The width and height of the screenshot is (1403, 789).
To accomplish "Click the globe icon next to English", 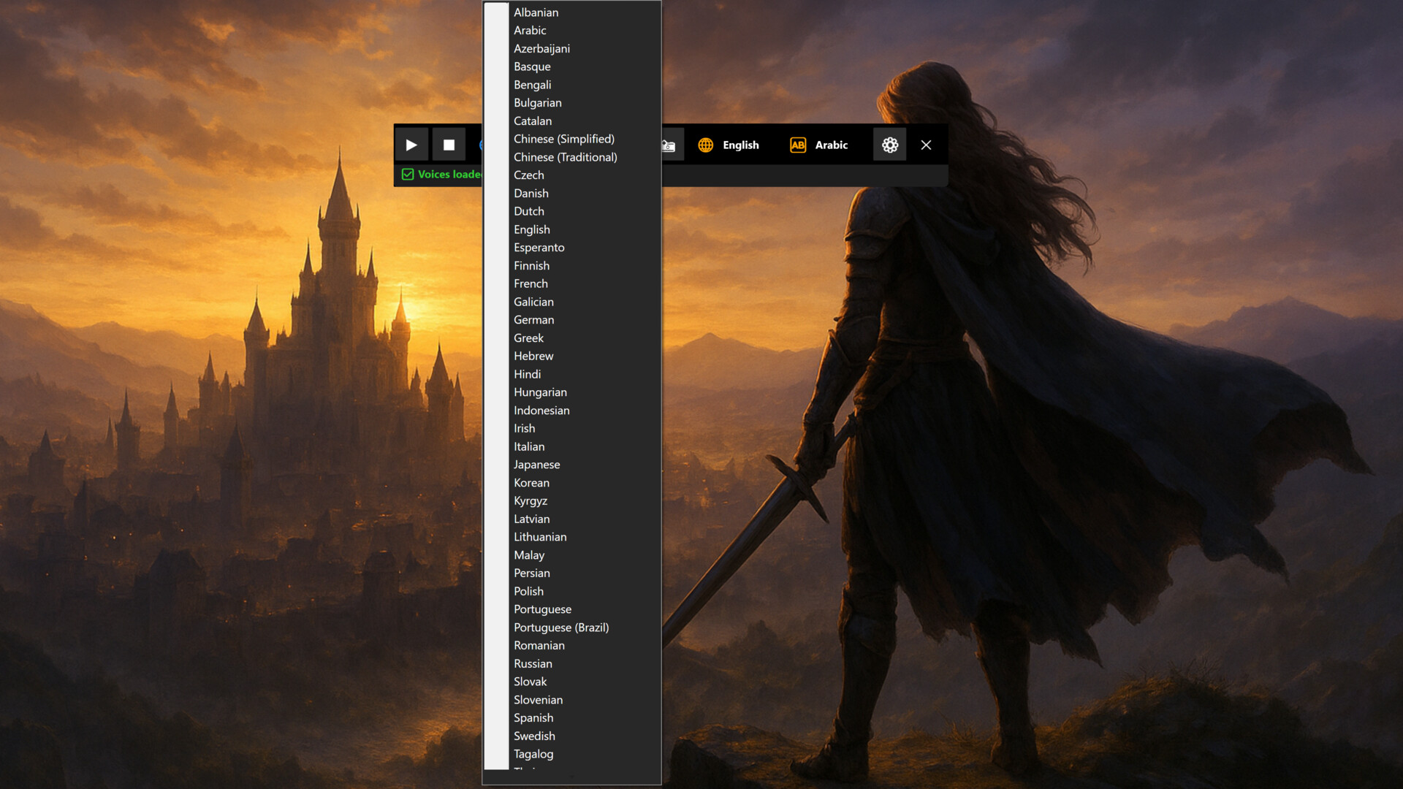I will pyautogui.click(x=706, y=145).
